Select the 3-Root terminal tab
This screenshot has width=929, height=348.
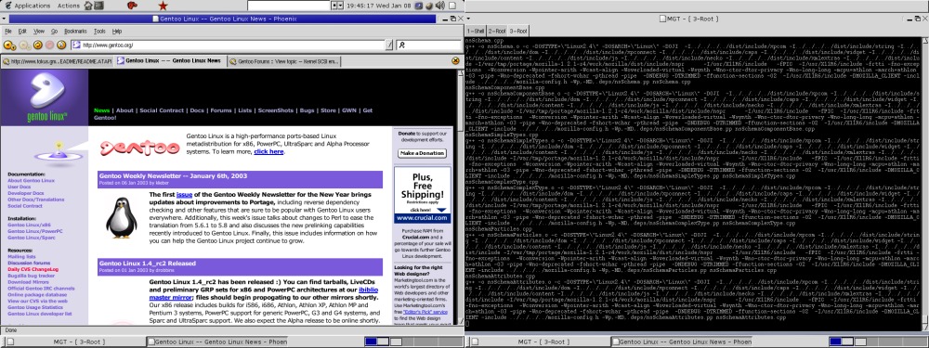click(518, 31)
